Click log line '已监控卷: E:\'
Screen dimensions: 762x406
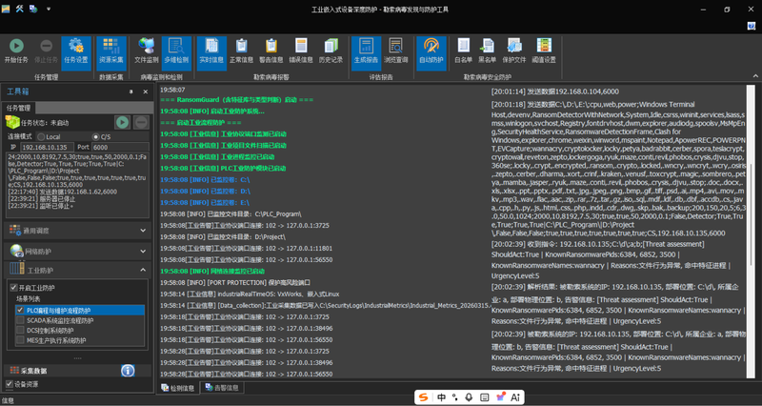pos(205,203)
